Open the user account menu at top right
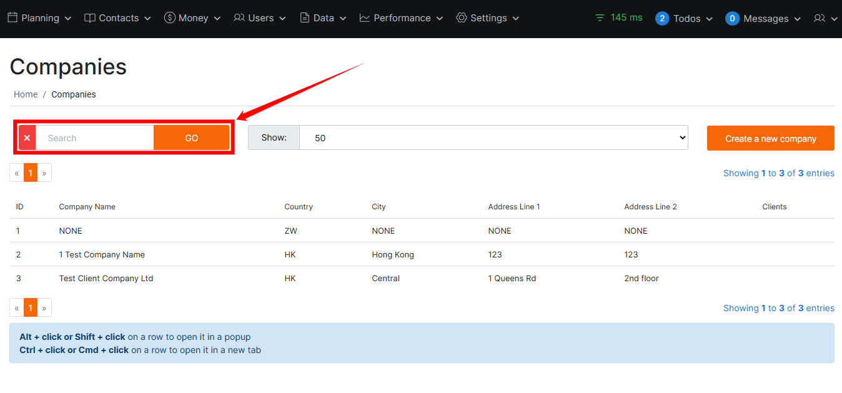842x393 pixels. [x=825, y=19]
